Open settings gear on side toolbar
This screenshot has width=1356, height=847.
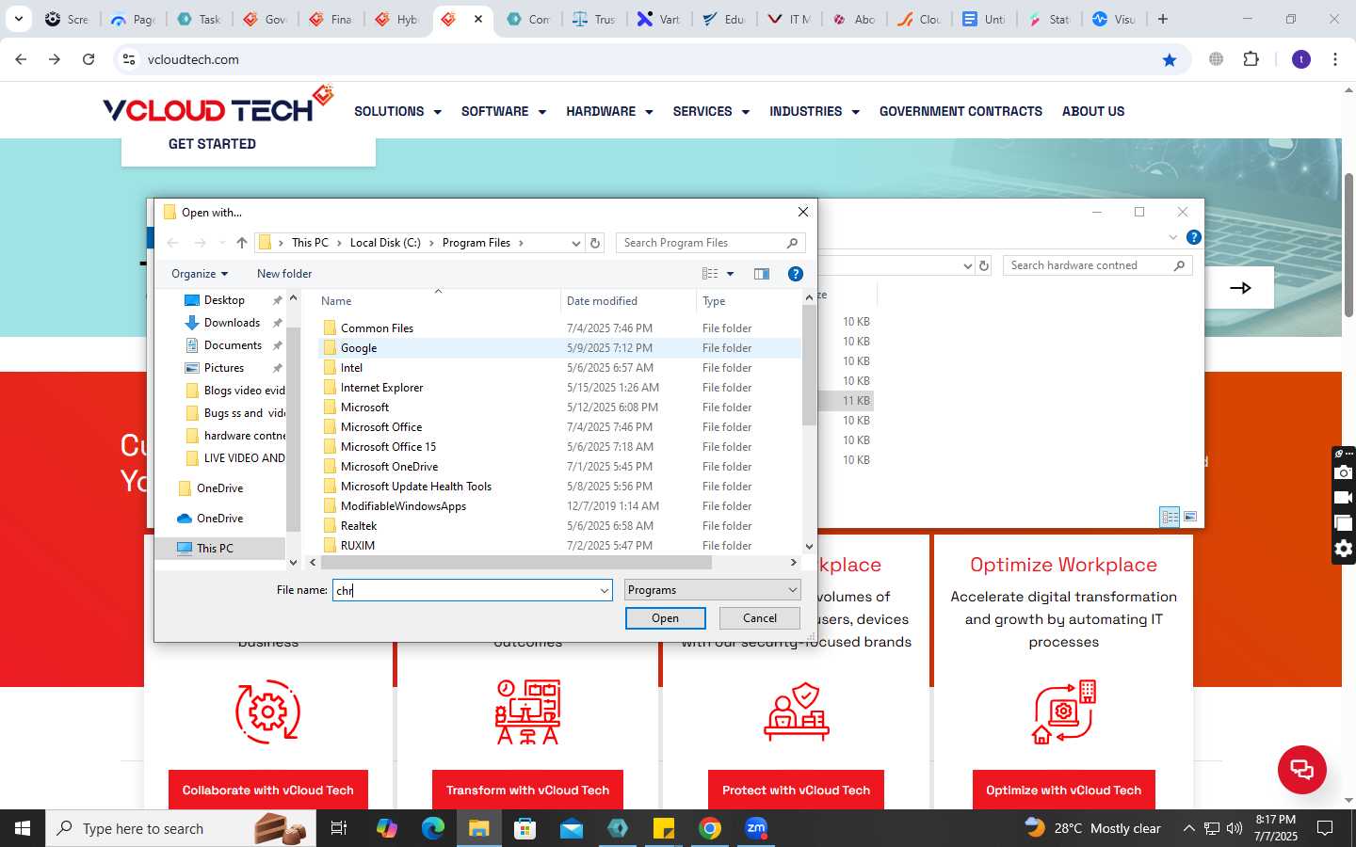(x=1344, y=549)
